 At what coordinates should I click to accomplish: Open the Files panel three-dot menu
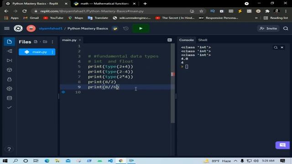tap(52, 42)
